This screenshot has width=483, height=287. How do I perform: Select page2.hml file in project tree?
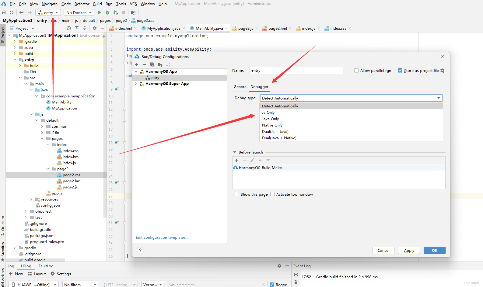(x=72, y=181)
